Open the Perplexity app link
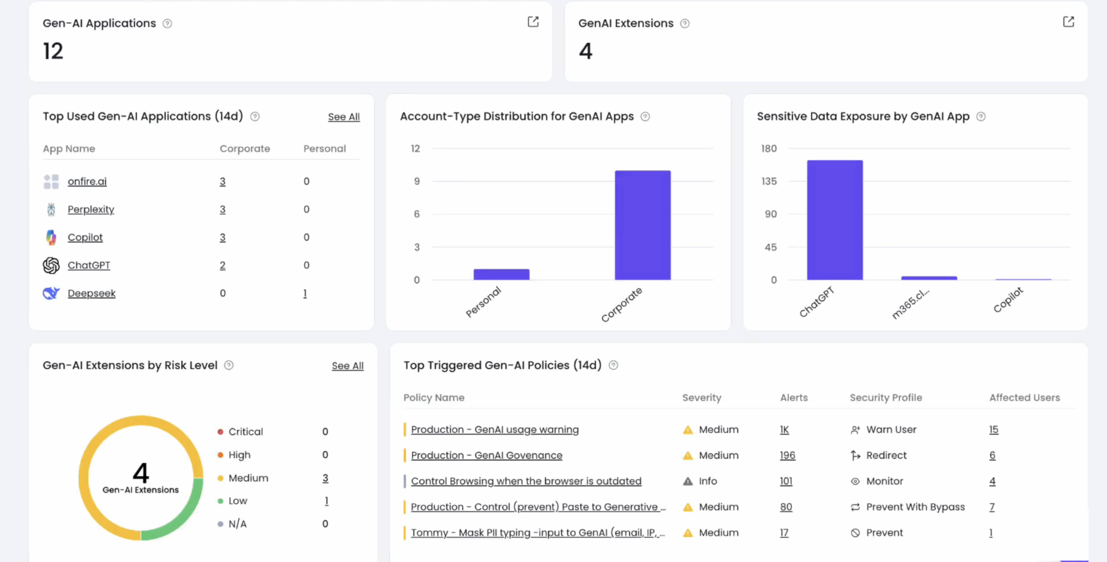Screen dimensions: 1107x562 click(x=91, y=209)
